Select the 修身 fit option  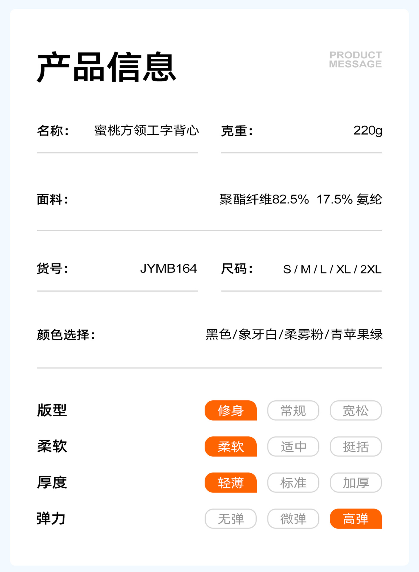point(230,410)
